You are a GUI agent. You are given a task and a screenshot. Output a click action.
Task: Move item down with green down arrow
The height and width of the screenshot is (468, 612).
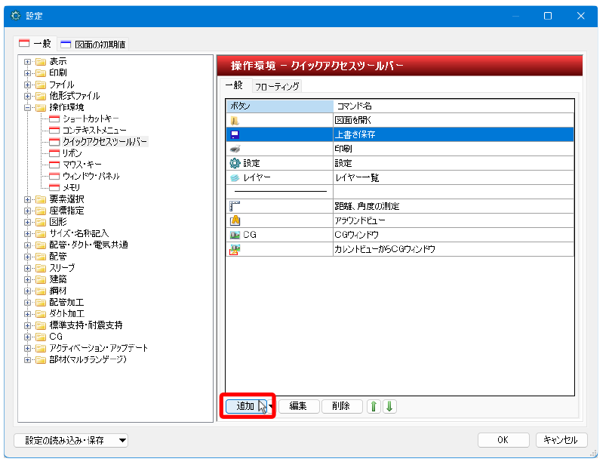pyautogui.click(x=389, y=406)
